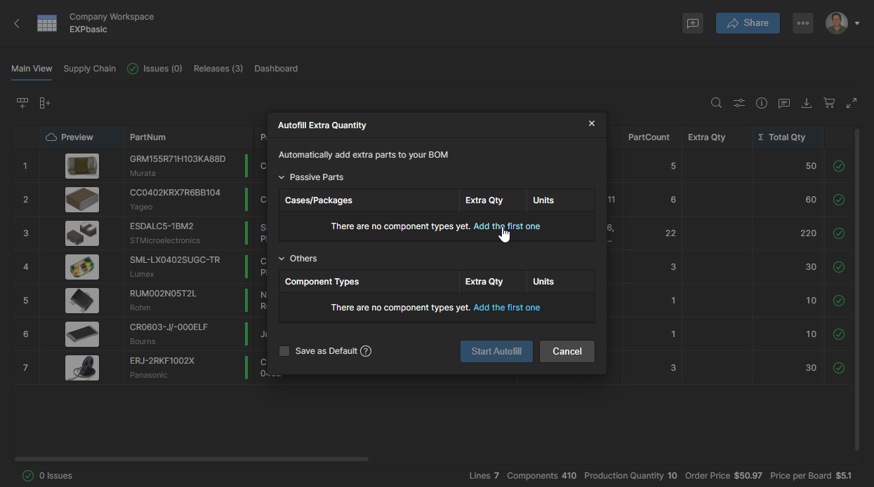Screen dimensions: 874x487
Task: Collapse the Passive Parts section
Action: pyautogui.click(x=282, y=178)
